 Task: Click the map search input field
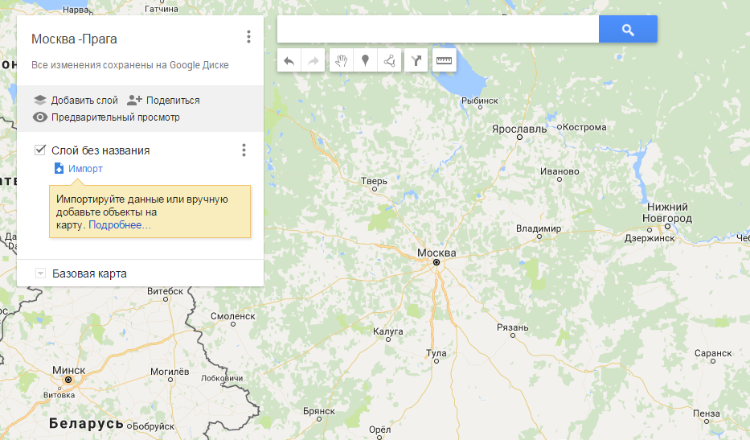coord(437,30)
